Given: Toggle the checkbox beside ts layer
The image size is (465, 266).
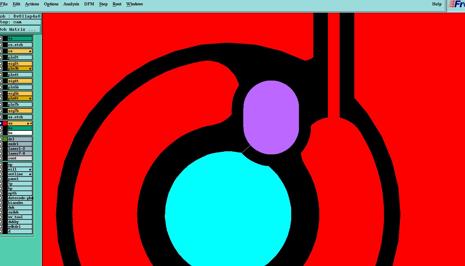Looking at the screenshot, I should click(1, 39).
